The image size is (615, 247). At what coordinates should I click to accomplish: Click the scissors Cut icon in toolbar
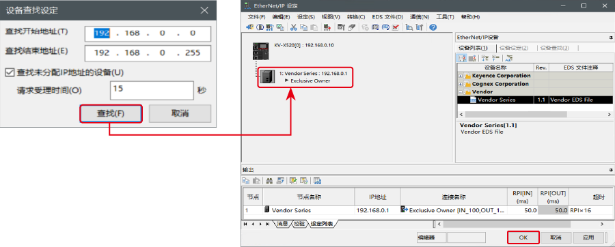pyautogui.click(x=293, y=27)
